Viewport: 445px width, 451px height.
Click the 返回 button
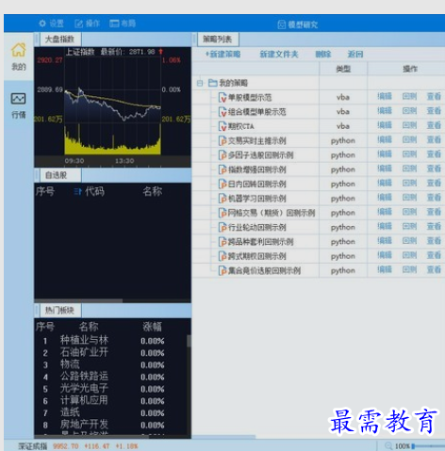point(355,55)
